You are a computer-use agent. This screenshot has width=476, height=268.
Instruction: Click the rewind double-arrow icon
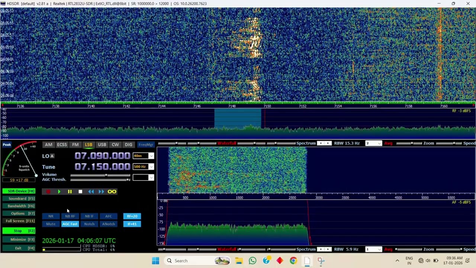click(x=91, y=192)
